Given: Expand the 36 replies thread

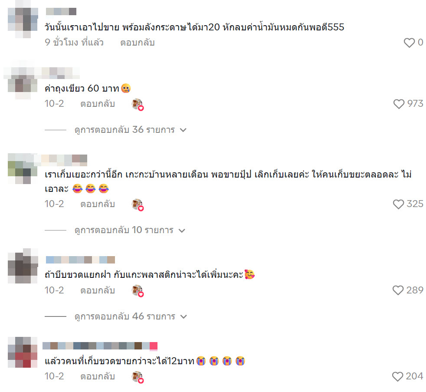Looking at the screenshot, I should (x=131, y=130).
